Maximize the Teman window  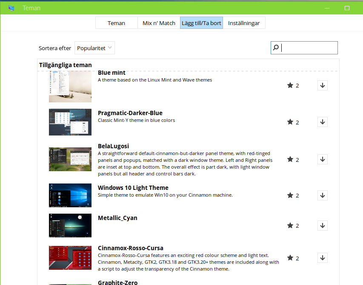(x=347, y=8)
